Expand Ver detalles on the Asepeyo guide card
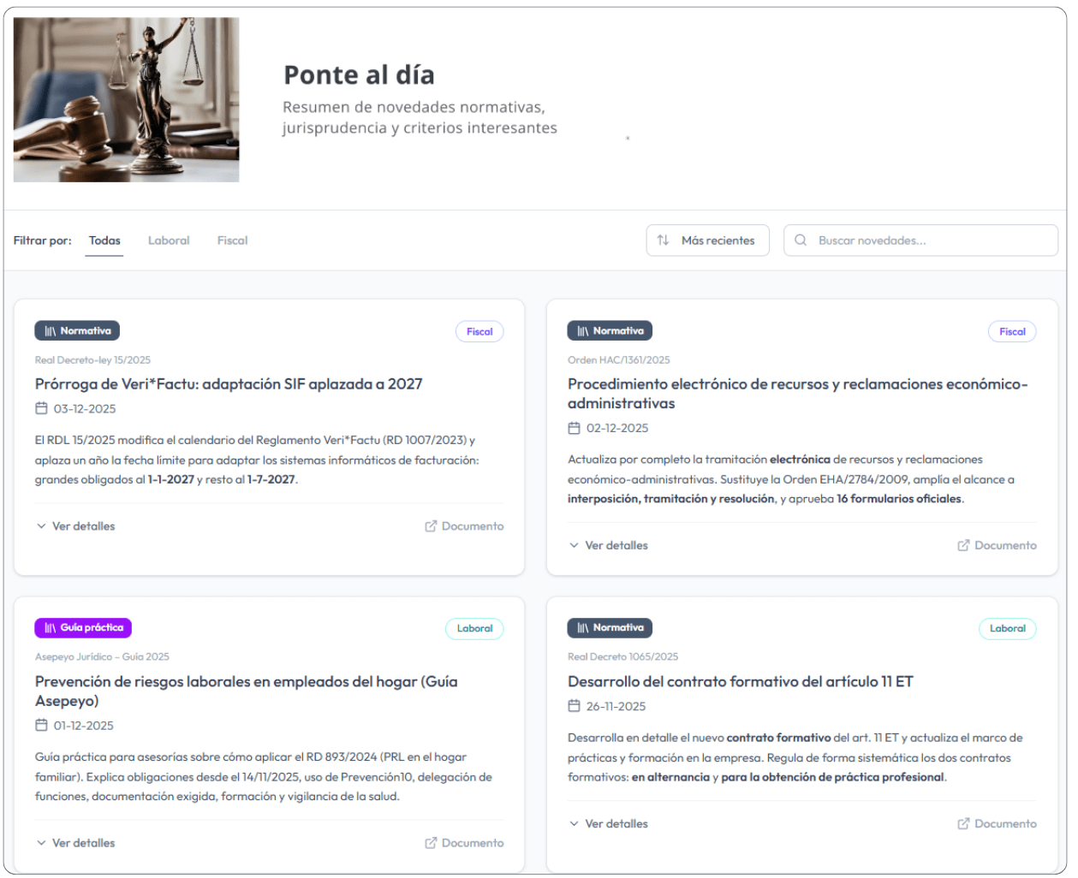 coord(75,843)
